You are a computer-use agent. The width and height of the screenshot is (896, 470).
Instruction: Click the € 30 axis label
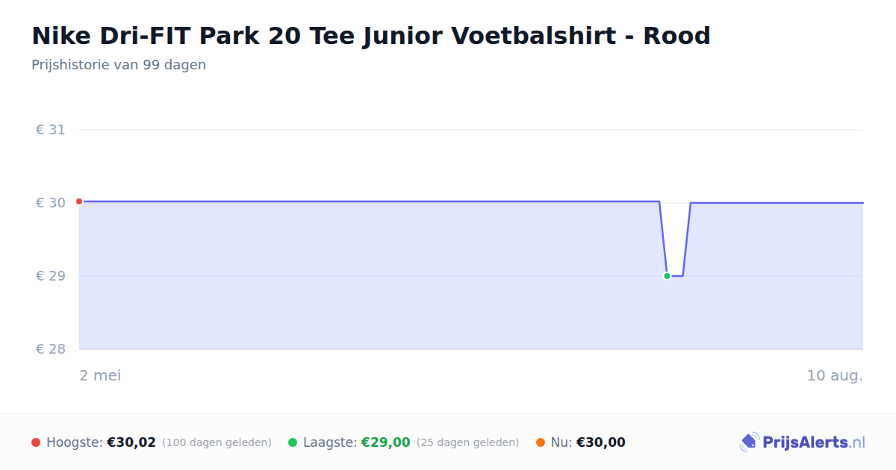pyautogui.click(x=51, y=203)
